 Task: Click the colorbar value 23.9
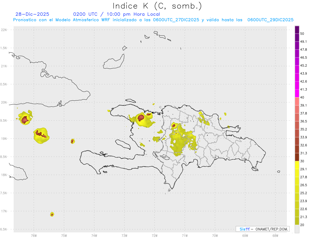point(304,201)
